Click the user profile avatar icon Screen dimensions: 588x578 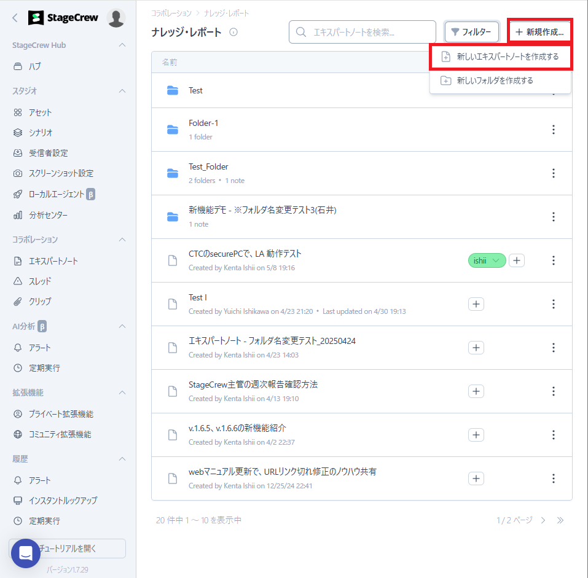pos(116,18)
